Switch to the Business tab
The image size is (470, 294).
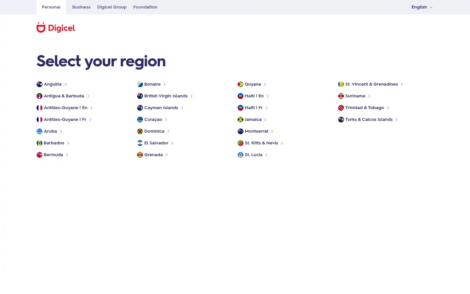click(x=81, y=7)
